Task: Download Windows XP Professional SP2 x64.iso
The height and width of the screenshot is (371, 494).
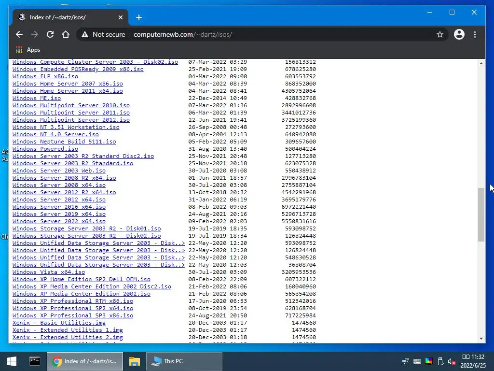Action: pyautogui.click(x=73, y=308)
